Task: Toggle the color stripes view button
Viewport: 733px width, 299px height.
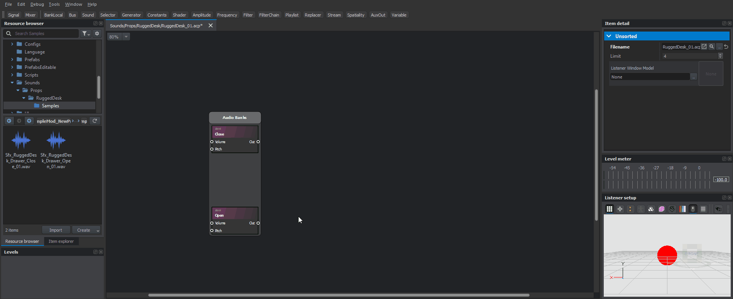Action: pyautogui.click(x=682, y=209)
